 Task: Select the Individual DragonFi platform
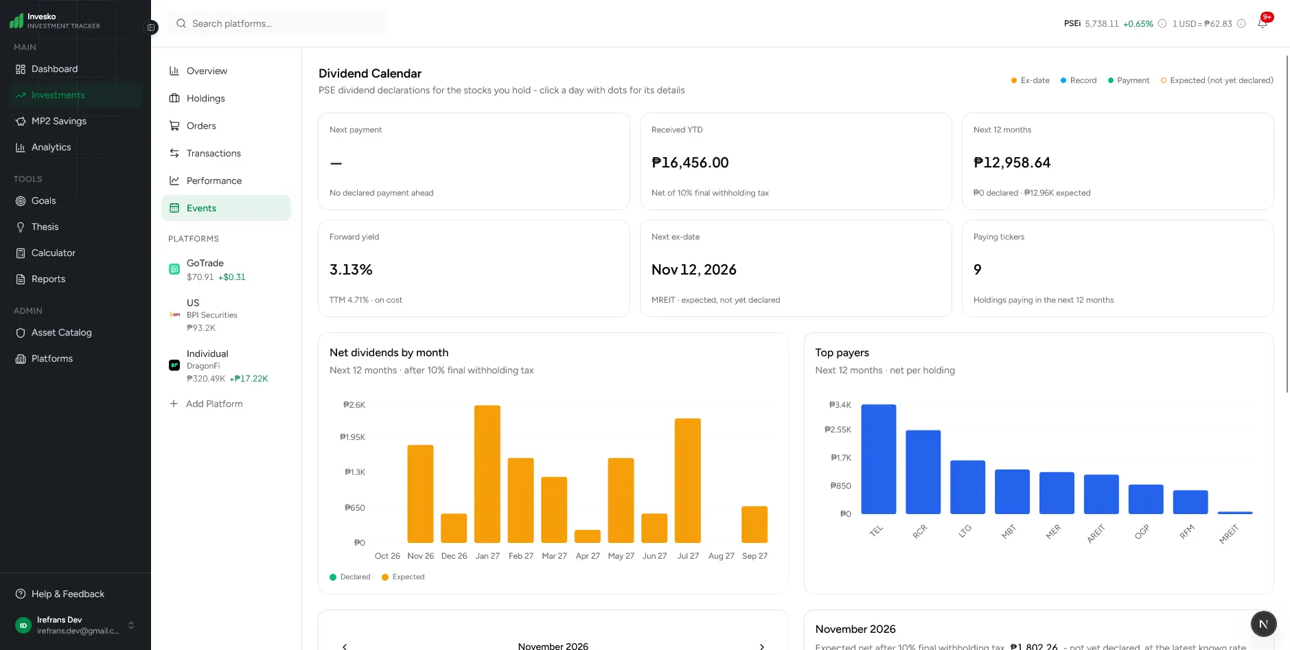click(227, 366)
